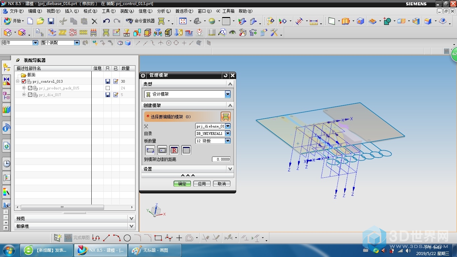Open the Assembly Navigator sidebar tab
Viewport: 457px width, 257px height.
click(6, 67)
